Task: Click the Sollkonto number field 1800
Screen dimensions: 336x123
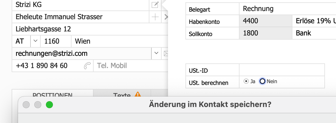Action: (x=265, y=33)
